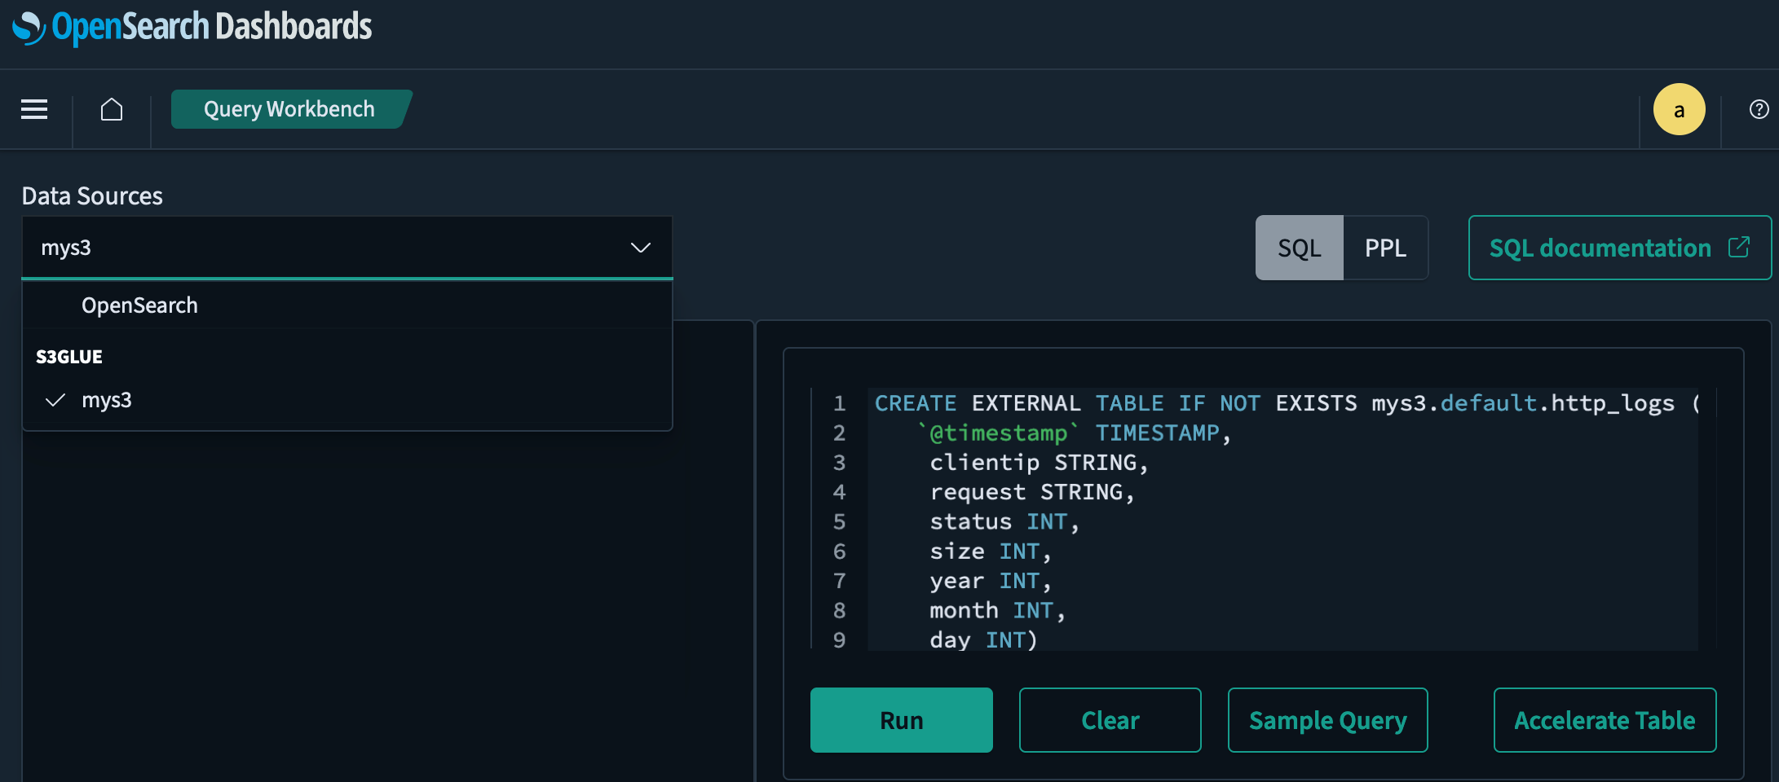Run the SQL query

pos(902,720)
